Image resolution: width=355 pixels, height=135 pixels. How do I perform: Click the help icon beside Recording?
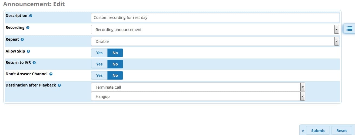[28, 28]
